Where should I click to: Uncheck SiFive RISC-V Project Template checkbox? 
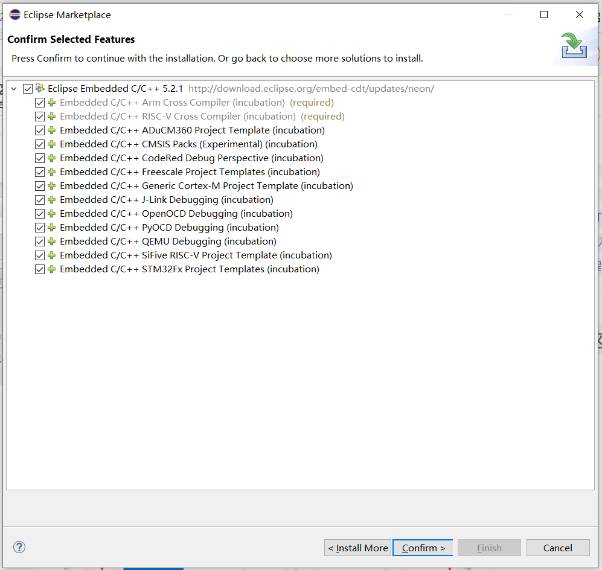[x=39, y=255]
